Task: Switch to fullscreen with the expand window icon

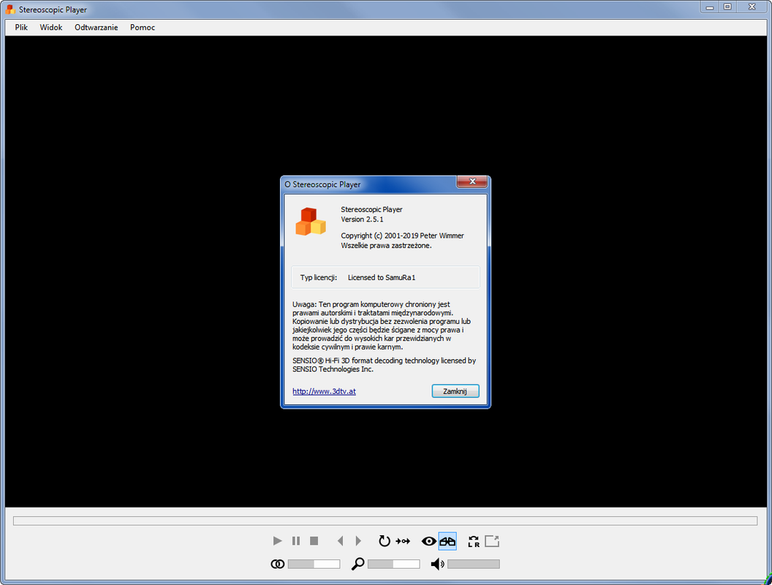Action: tap(492, 541)
